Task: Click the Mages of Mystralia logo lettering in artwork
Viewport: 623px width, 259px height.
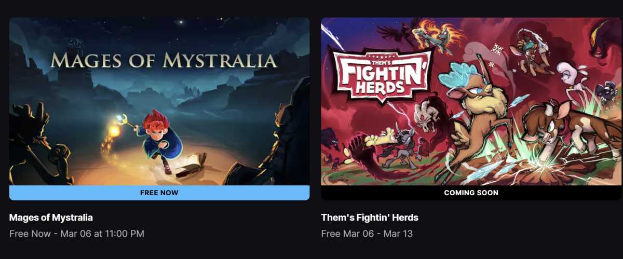Action: point(164,61)
